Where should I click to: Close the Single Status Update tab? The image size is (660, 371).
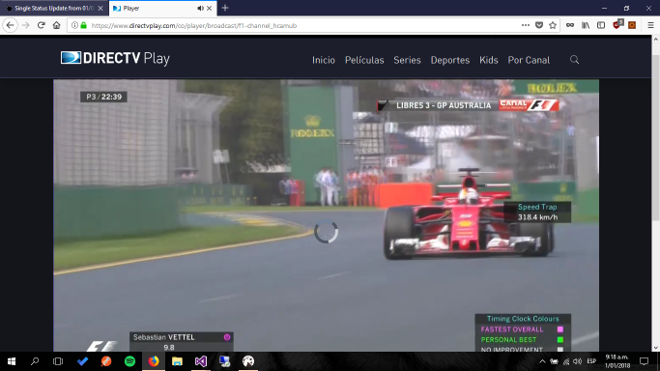pos(100,8)
